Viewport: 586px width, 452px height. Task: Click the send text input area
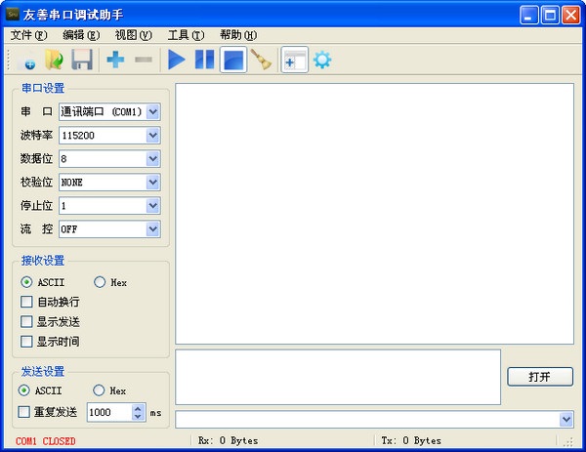click(338, 376)
